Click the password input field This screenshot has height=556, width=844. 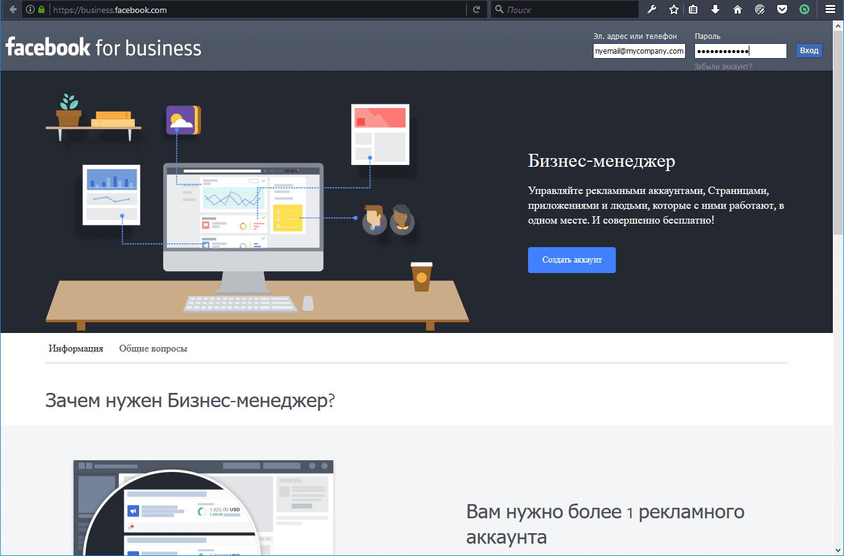click(740, 51)
